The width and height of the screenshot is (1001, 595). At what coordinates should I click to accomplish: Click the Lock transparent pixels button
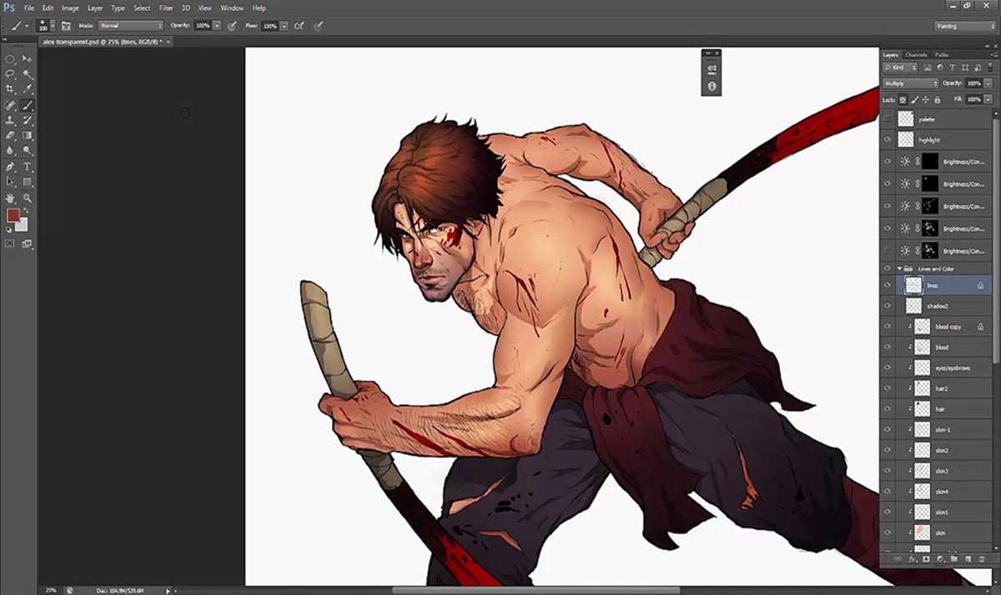903,99
